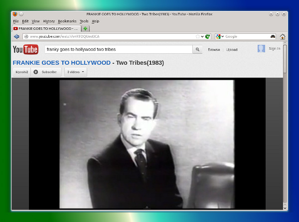Screen dimensions: 299x222
Task: Click the Subscribe button label
Action: click(x=49, y=72)
